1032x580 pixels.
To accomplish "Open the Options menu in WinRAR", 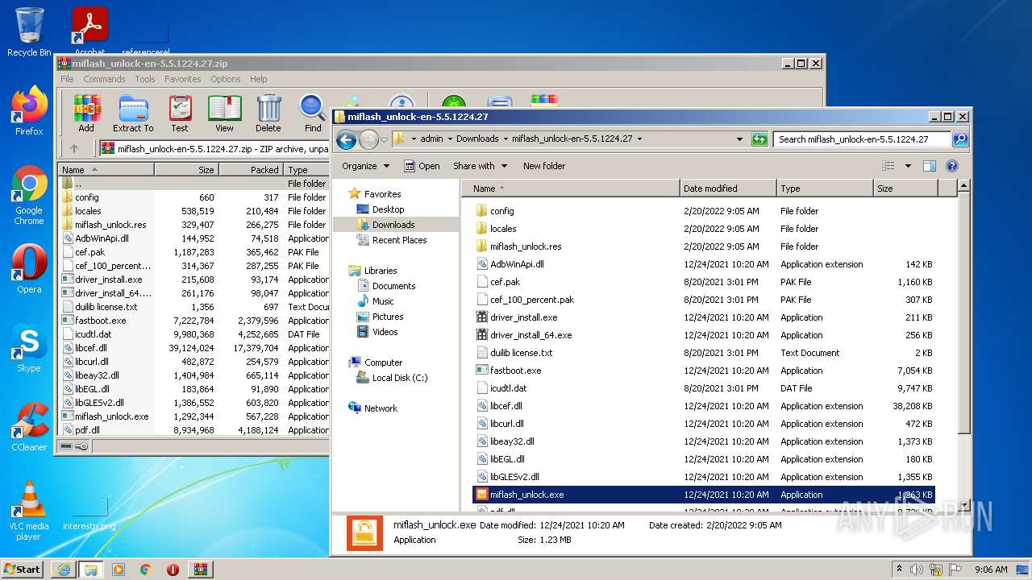I will (x=226, y=79).
